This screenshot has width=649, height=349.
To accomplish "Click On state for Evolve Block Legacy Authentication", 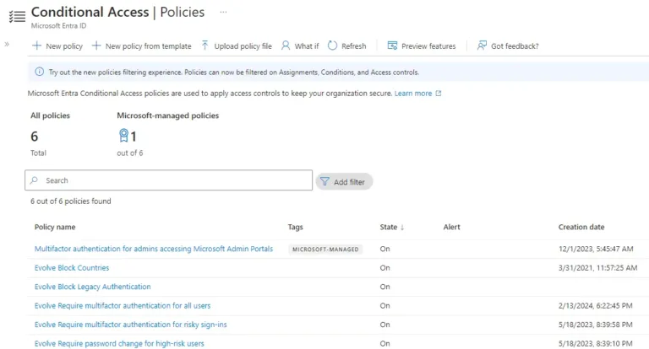I will (x=385, y=287).
